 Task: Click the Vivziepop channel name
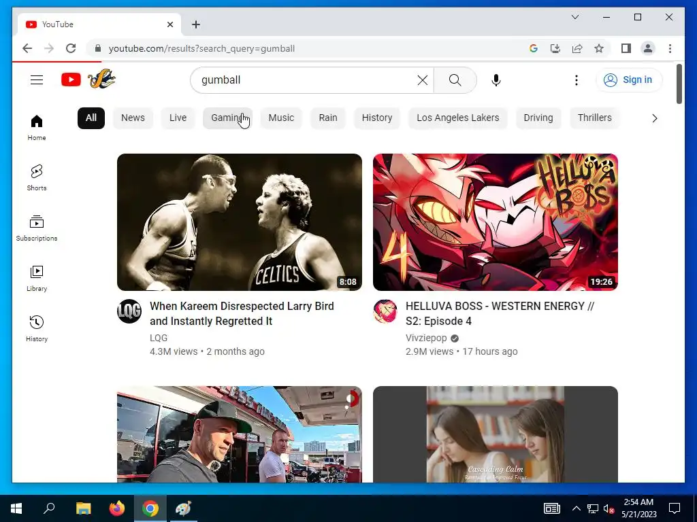tap(426, 338)
